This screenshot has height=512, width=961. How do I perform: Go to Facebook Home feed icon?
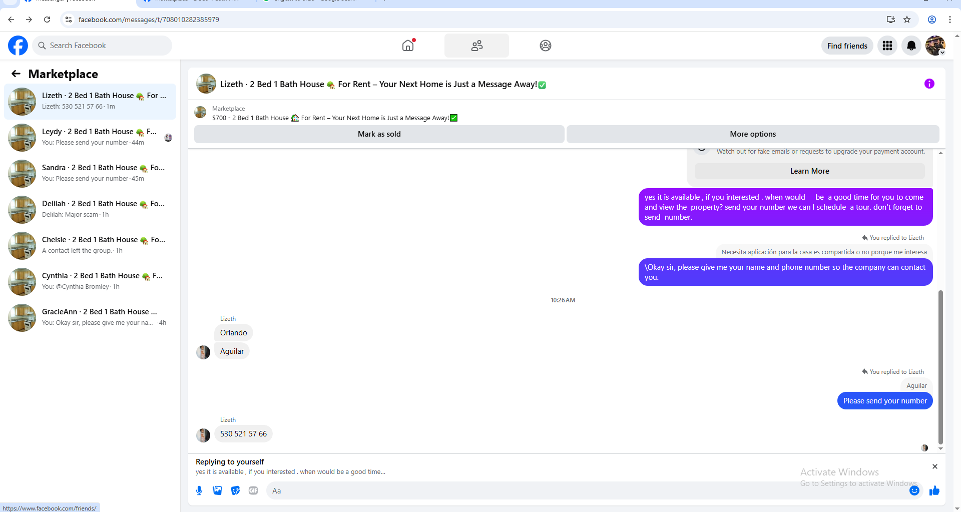pos(408,46)
